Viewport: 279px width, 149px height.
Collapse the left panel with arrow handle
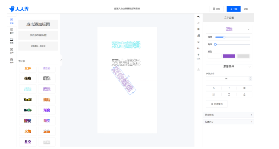coord(61,60)
